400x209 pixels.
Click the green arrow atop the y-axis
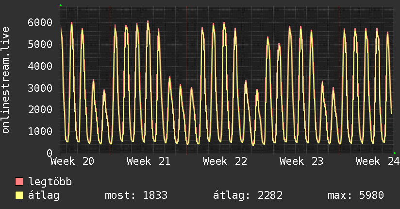61,5
